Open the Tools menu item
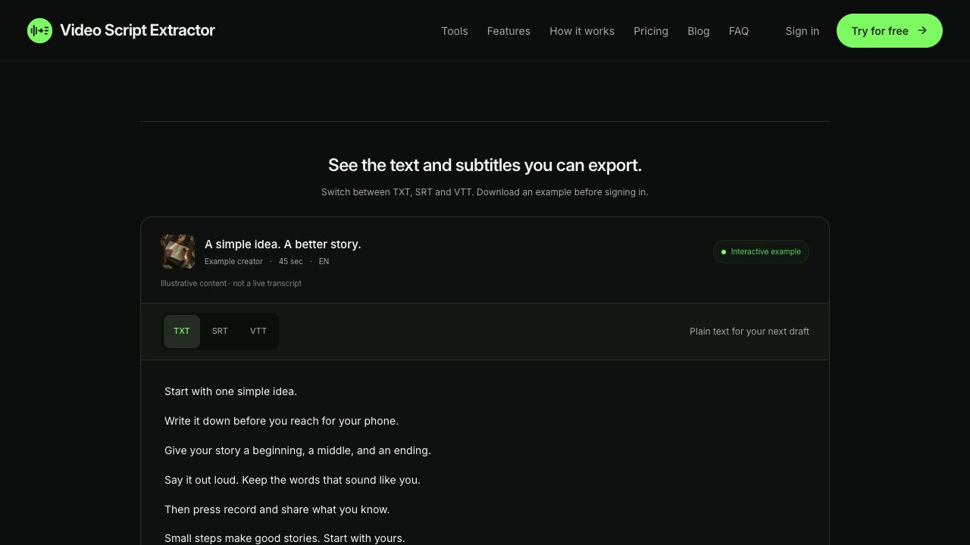Viewport: 970px width, 545px height. (455, 31)
